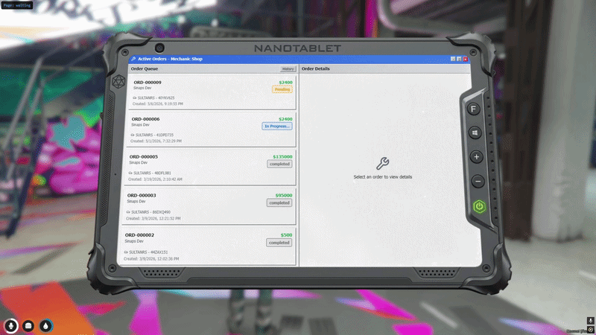Click the Order Details header
Viewport: 596px width, 335px height.
[315, 68]
